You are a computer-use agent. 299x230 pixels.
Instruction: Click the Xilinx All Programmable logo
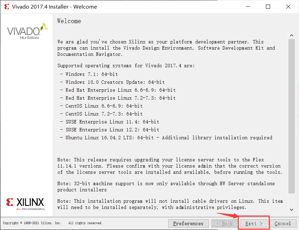(x=25, y=204)
